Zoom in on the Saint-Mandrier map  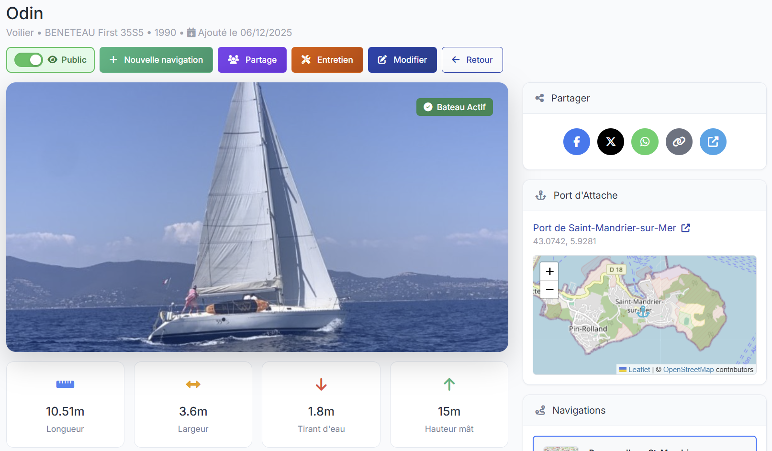(x=549, y=271)
